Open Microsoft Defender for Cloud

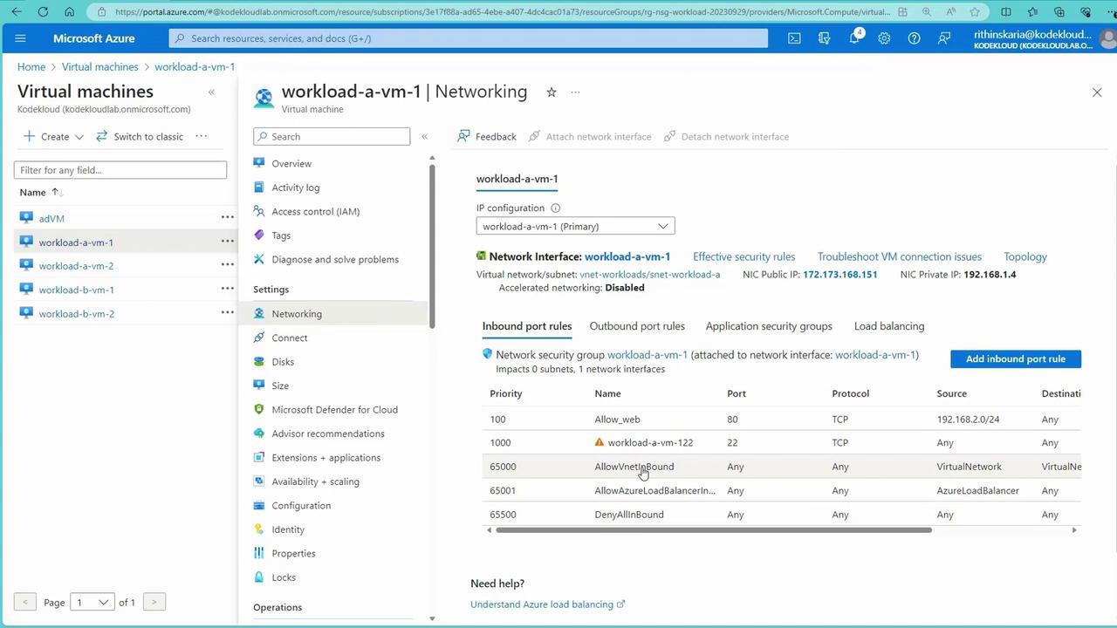[334, 410]
